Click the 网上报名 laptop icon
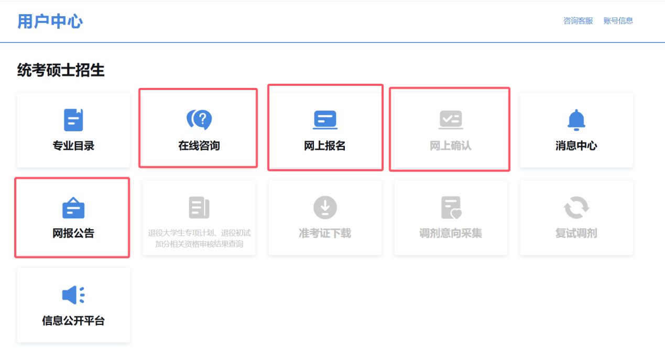 click(325, 120)
